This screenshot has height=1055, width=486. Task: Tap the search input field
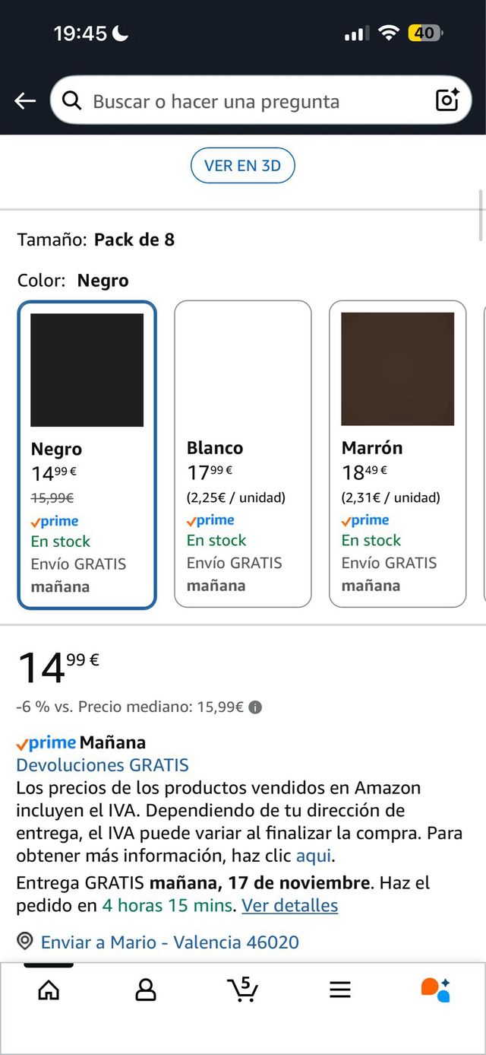coord(228,100)
